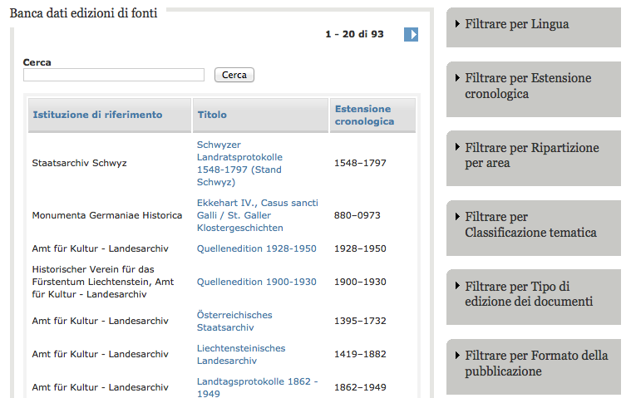The image size is (631, 398).
Task: Click the Cerca search button
Action: [234, 75]
